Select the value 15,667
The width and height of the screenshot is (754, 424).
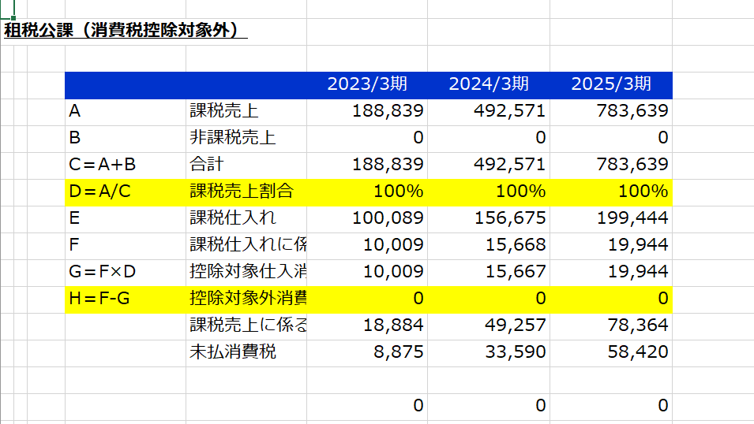click(x=489, y=272)
